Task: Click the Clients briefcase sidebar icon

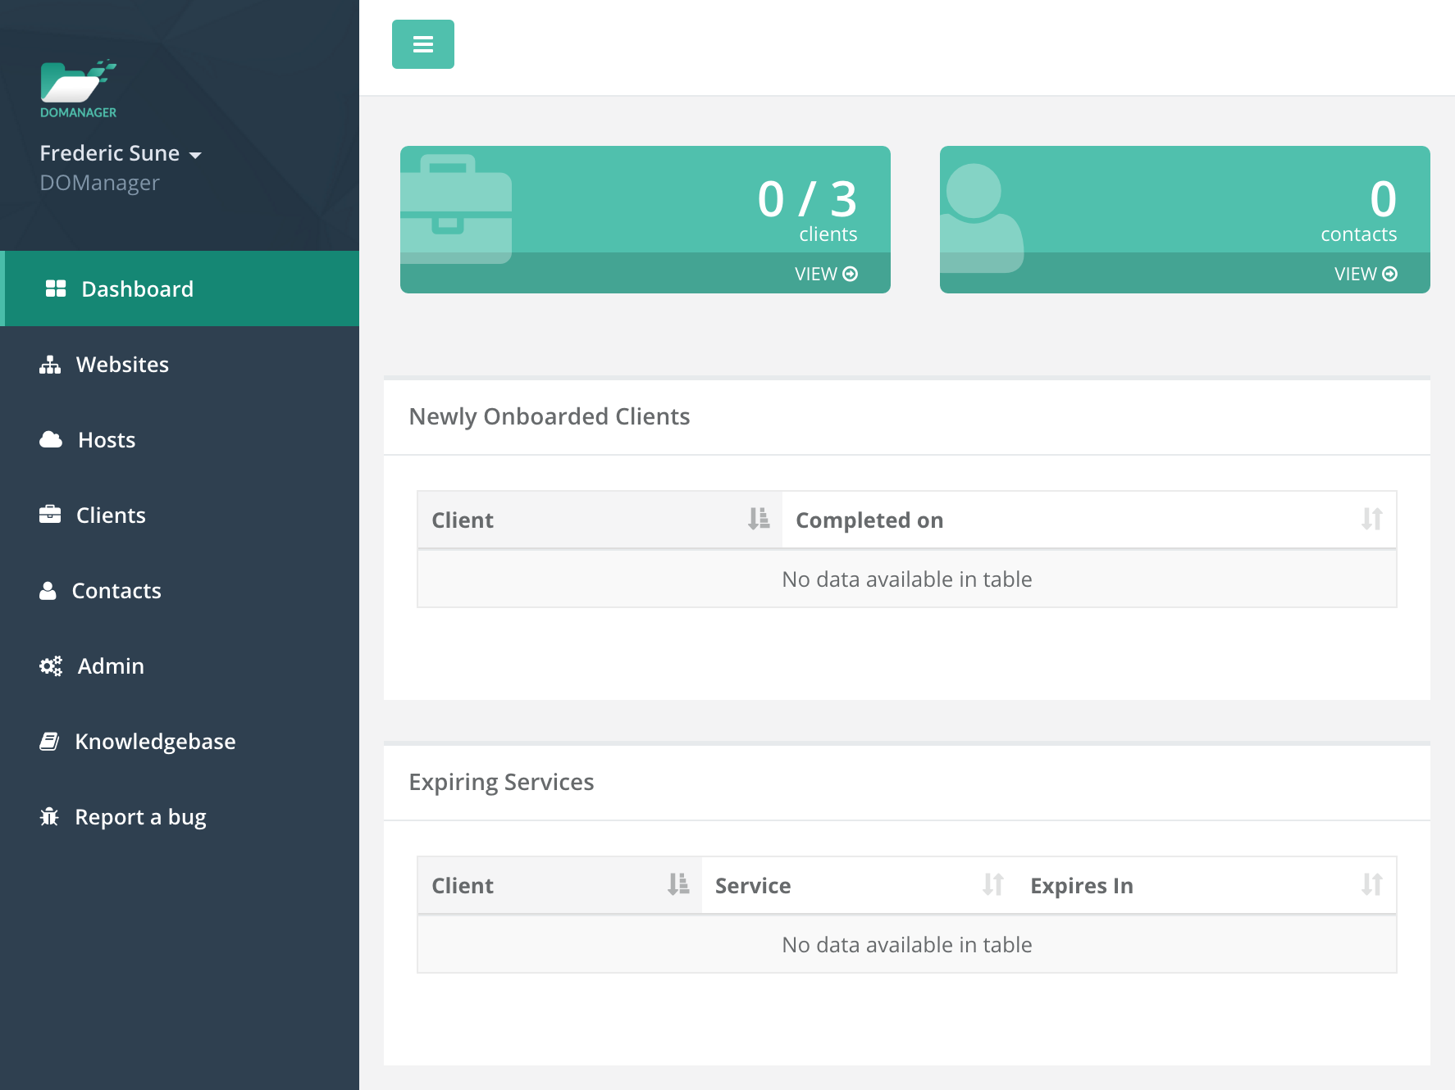Action: click(x=50, y=515)
